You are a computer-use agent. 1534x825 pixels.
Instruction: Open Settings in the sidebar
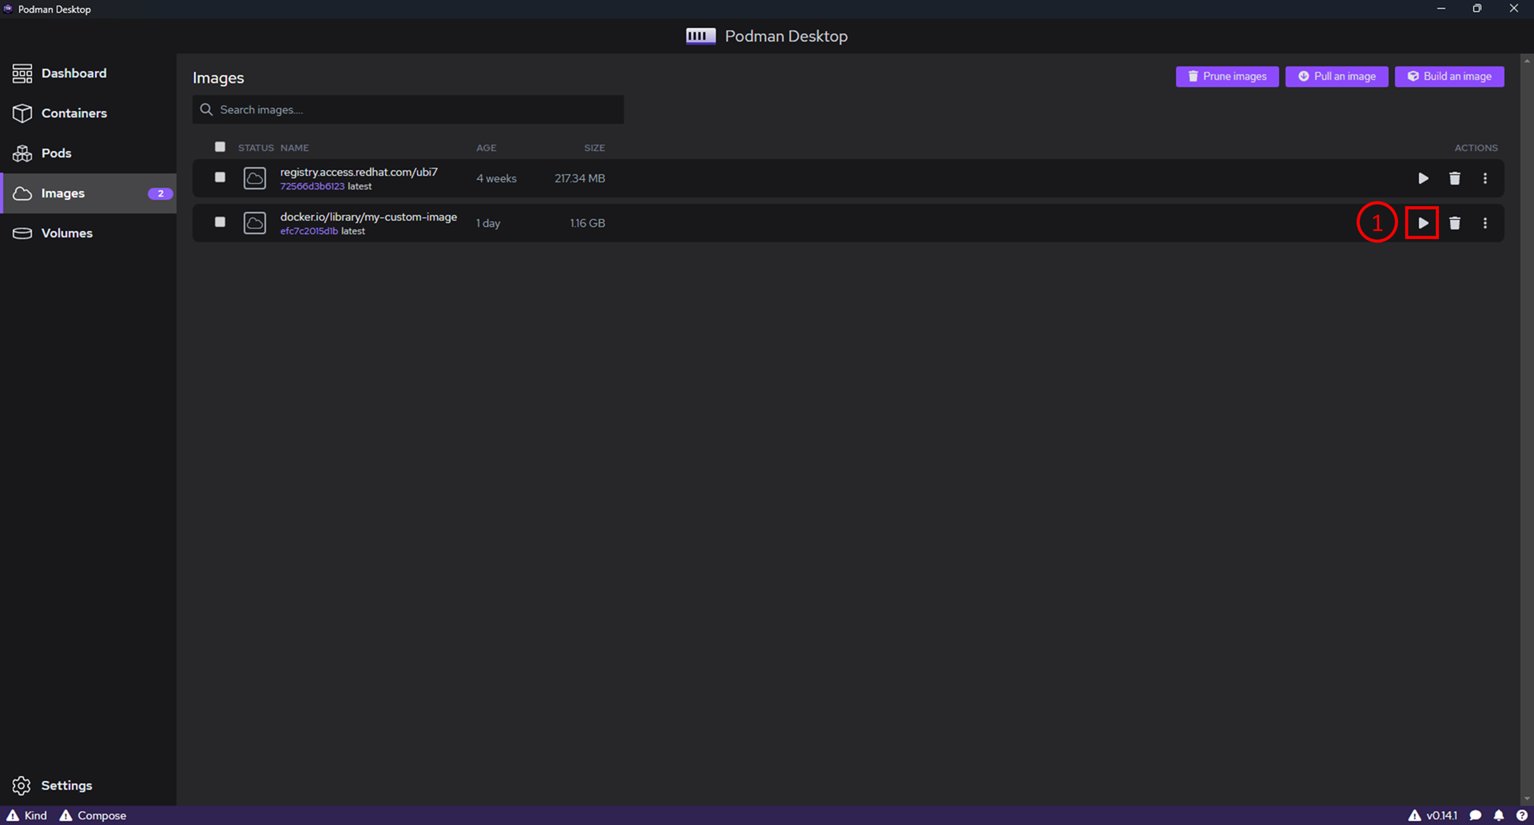(x=88, y=786)
